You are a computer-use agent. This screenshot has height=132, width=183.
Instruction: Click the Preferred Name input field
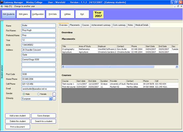click(39, 35)
